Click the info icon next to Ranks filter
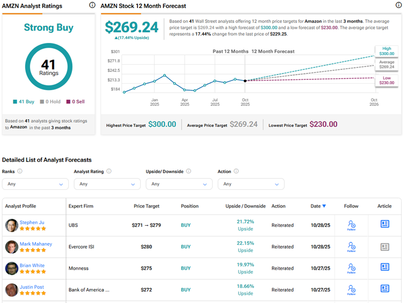This screenshot has width=404, height=303. 20,172
